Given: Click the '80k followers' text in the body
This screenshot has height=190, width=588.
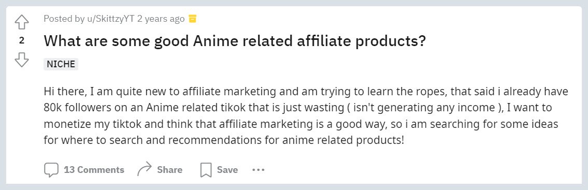Looking at the screenshot, I should [78, 108].
